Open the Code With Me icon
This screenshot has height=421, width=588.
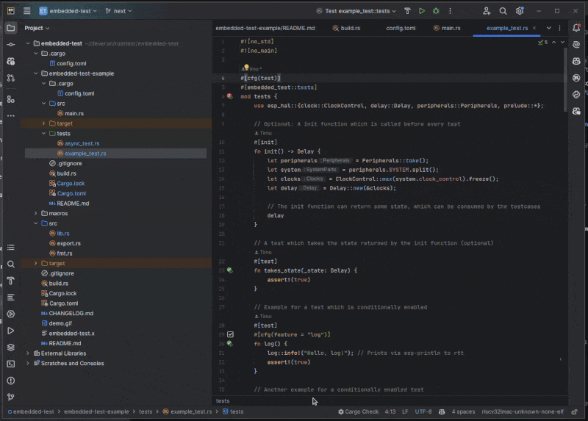487,11
